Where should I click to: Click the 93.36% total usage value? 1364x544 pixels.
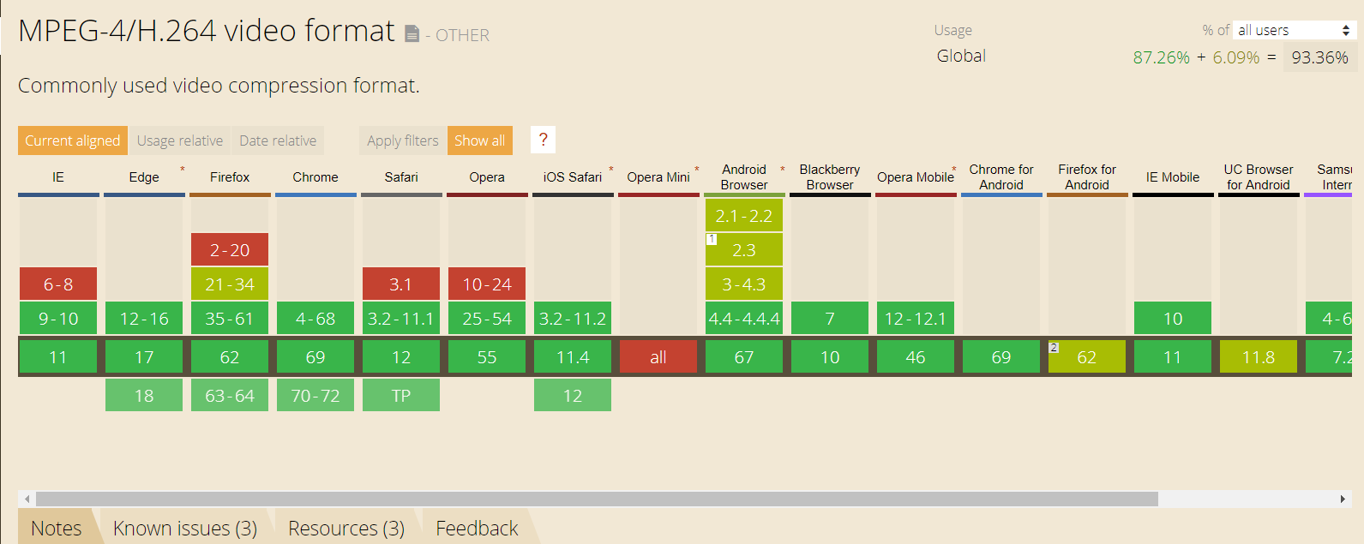pyautogui.click(x=1319, y=57)
